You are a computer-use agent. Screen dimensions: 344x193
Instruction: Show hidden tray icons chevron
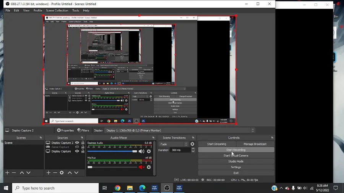click(x=281, y=188)
